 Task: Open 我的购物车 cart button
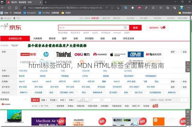pyautogui.click(x=157, y=28)
